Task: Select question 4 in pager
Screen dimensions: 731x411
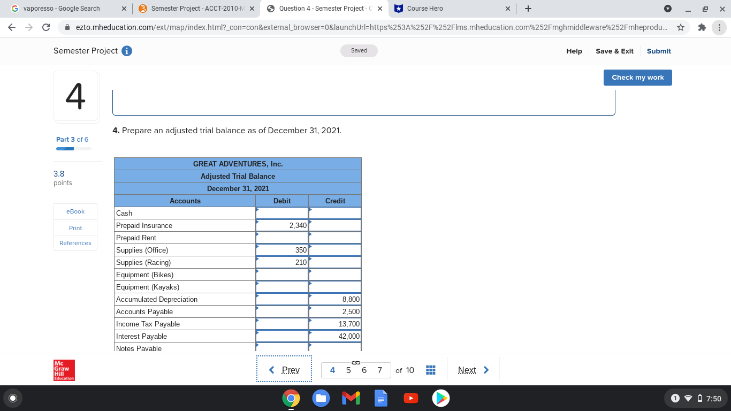Action: [x=333, y=370]
